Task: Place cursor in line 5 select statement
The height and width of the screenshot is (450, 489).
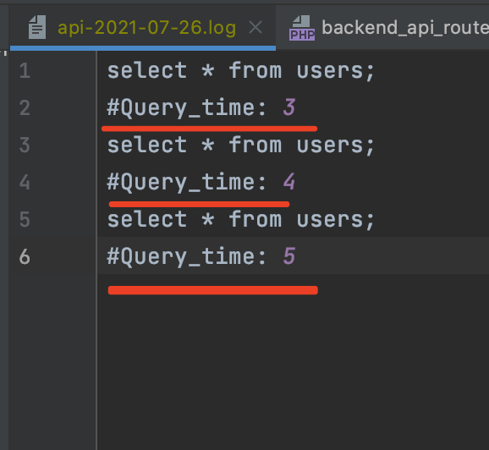Action: [x=241, y=220]
